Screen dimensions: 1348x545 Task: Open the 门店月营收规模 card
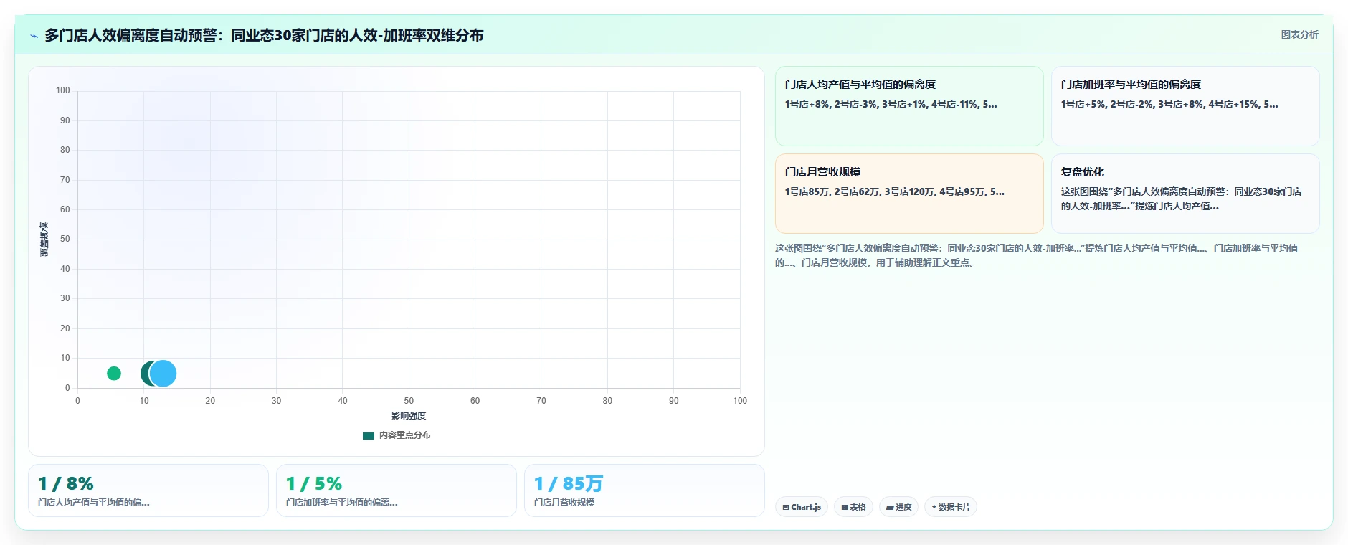pyautogui.click(x=909, y=194)
